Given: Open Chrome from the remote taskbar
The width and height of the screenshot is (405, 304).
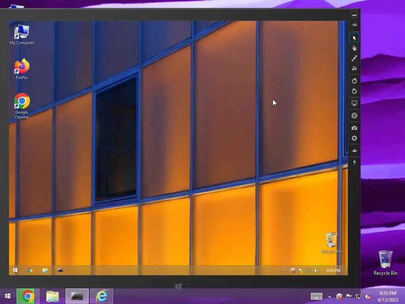Looking at the screenshot, I should (x=30, y=270).
